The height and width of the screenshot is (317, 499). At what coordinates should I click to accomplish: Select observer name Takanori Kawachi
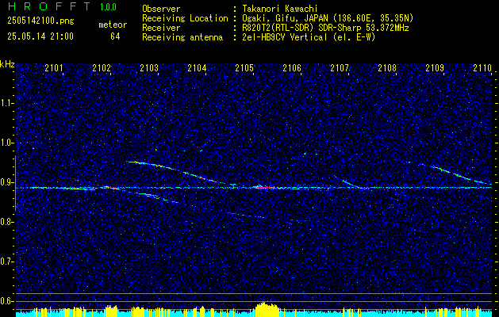pyautogui.click(x=279, y=9)
